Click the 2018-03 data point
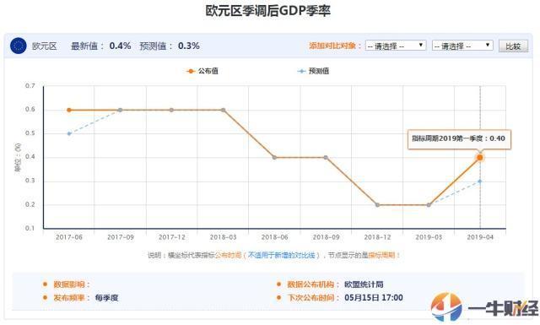This screenshot has width=540, height=325. tap(223, 110)
